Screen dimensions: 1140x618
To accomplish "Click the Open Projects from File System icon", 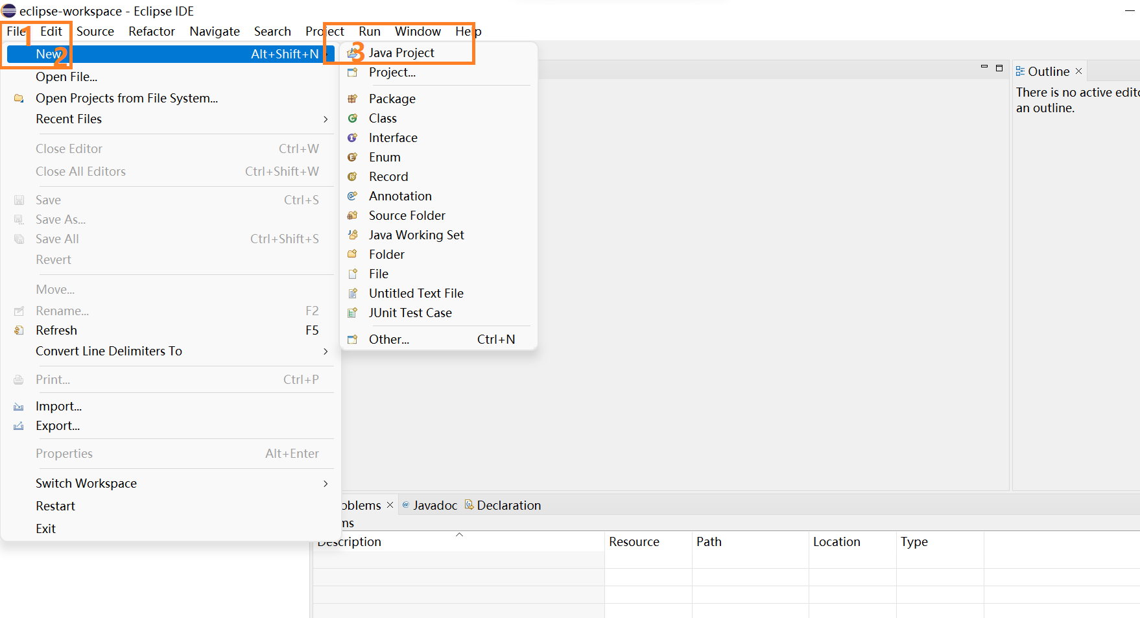I will pyautogui.click(x=19, y=99).
